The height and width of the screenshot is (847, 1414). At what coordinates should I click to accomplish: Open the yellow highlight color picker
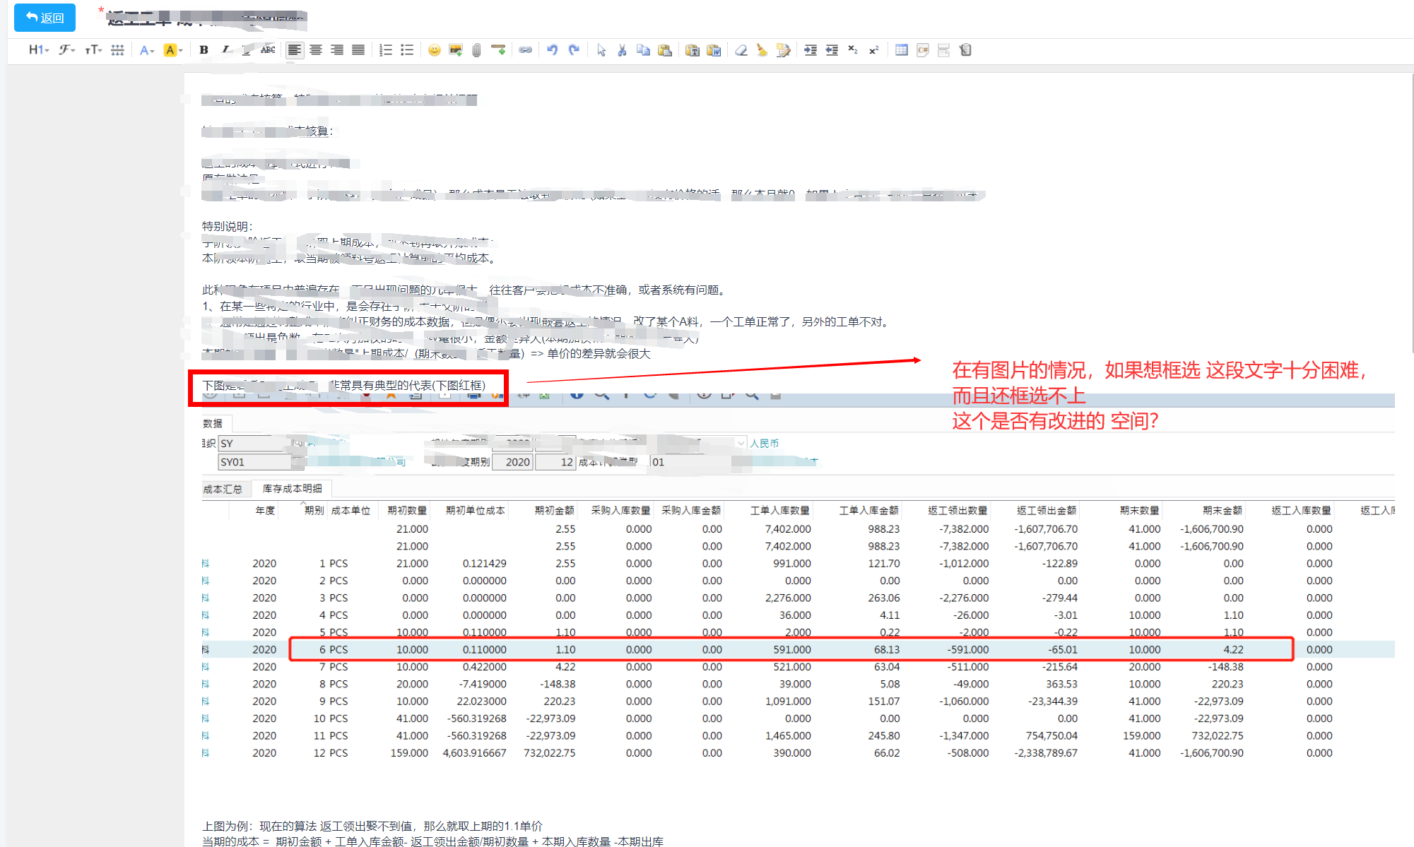pyautogui.click(x=172, y=50)
